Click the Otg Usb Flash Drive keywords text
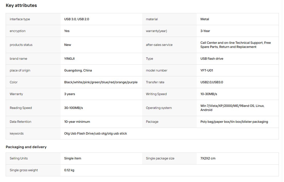284x182 pixels. tap(96, 134)
